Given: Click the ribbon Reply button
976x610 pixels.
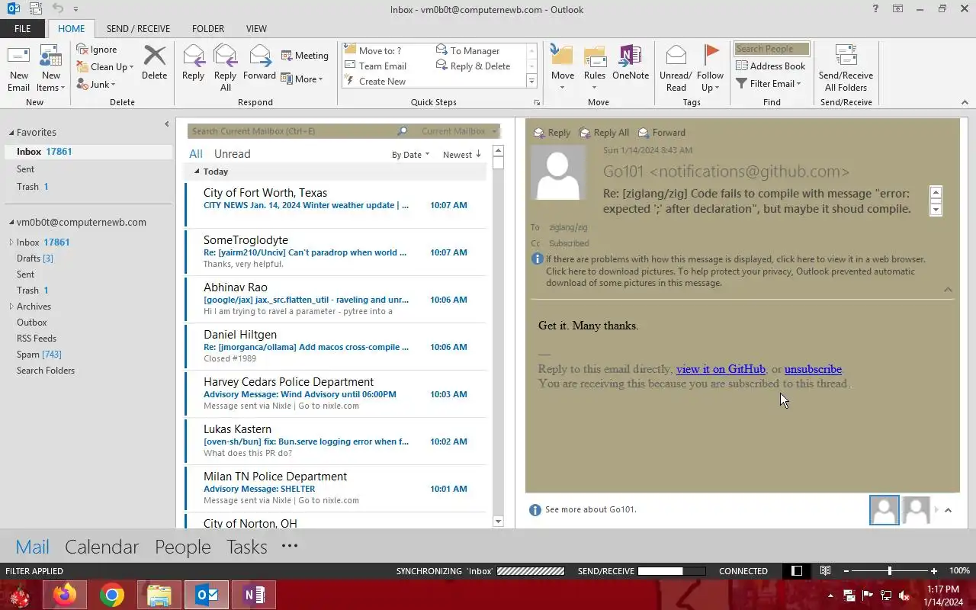Looking at the screenshot, I should [193, 63].
